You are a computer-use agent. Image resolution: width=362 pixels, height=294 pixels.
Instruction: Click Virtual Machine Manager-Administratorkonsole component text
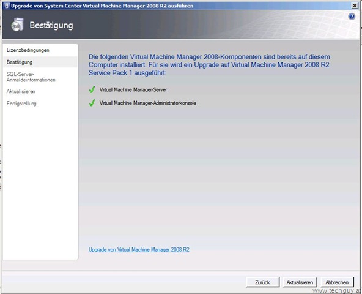(x=148, y=103)
